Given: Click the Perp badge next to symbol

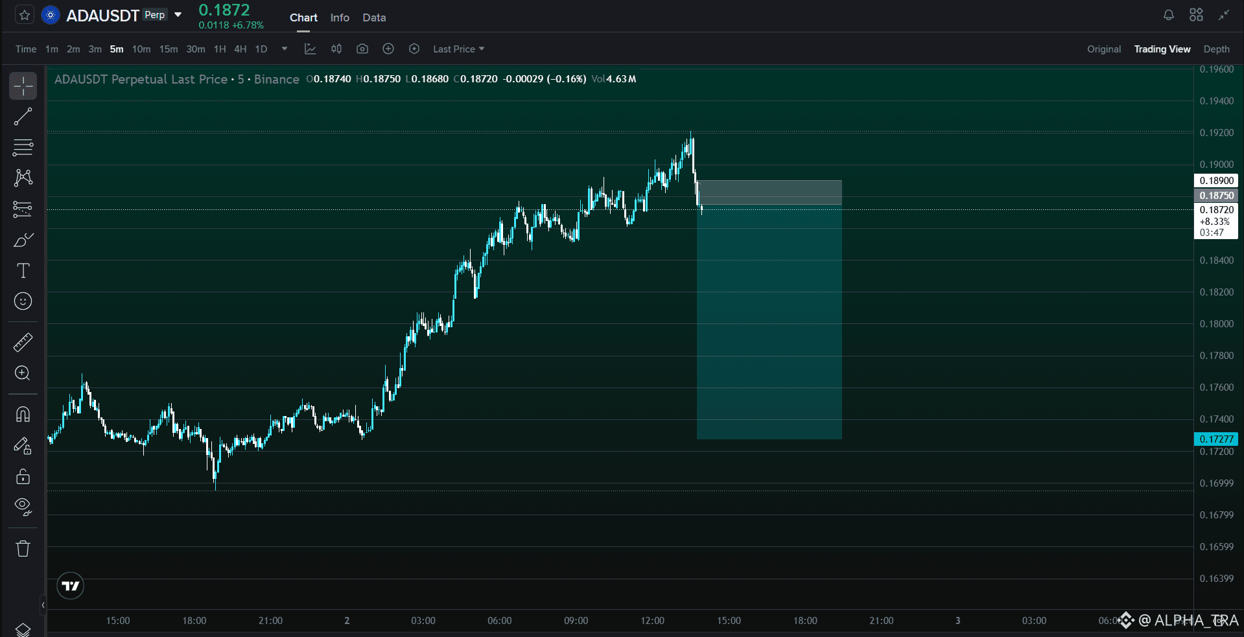Looking at the screenshot, I should pos(155,15).
